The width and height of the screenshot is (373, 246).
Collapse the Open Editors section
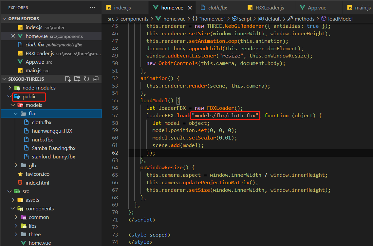(x=5, y=19)
